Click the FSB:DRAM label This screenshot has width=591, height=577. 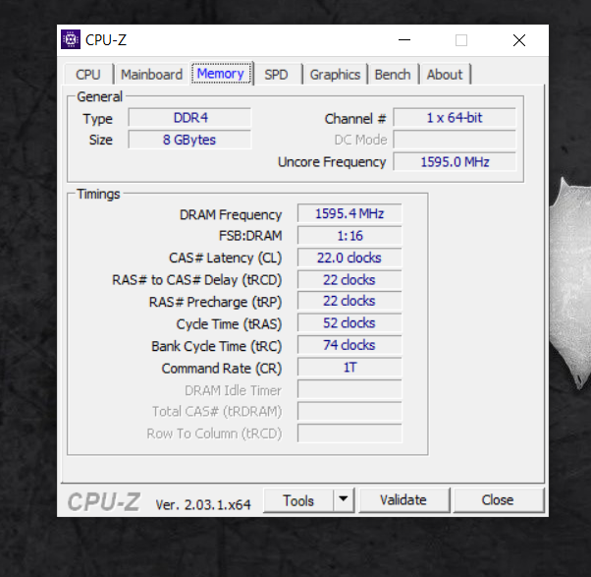click(250, 236)
